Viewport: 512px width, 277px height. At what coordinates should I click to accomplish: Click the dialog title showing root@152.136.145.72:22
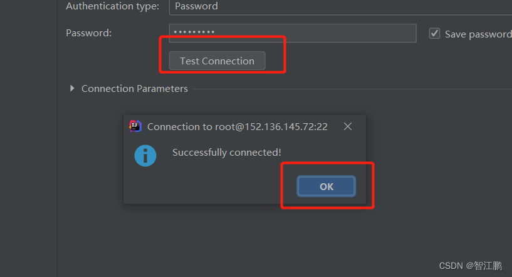tap(238, 127)
